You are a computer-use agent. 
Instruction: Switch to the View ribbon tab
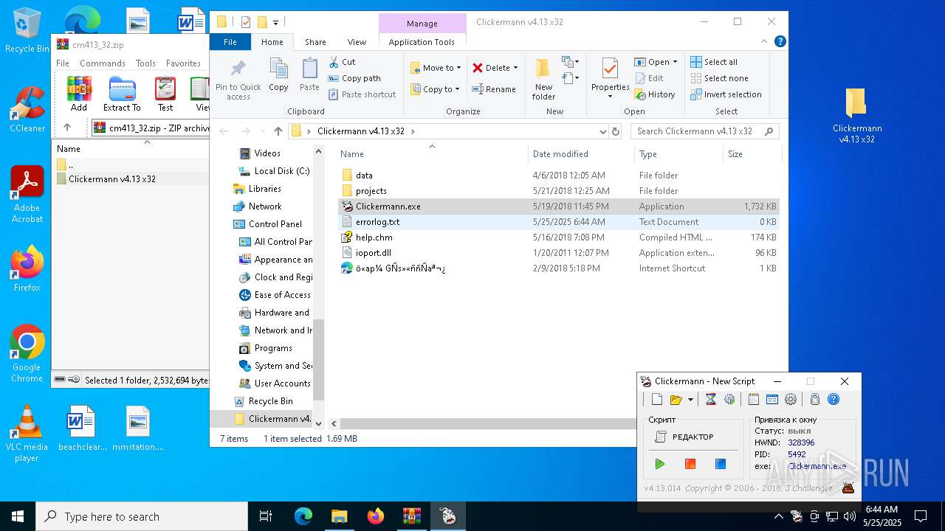click(x=357, y=42)
